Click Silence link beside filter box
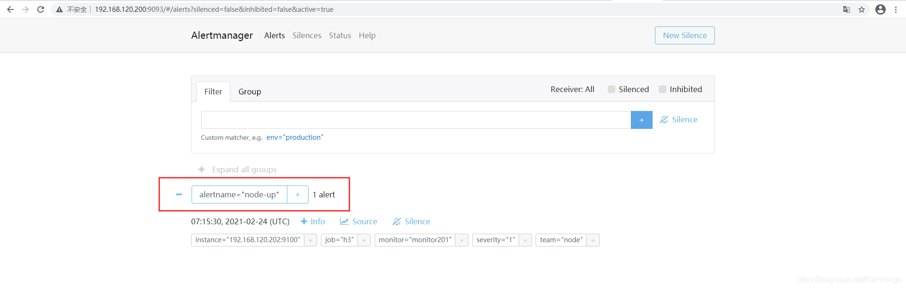 coord(679,120)
